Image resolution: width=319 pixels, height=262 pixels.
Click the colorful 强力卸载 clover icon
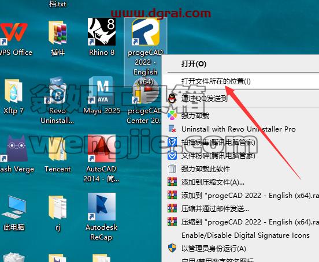point(172,115)
